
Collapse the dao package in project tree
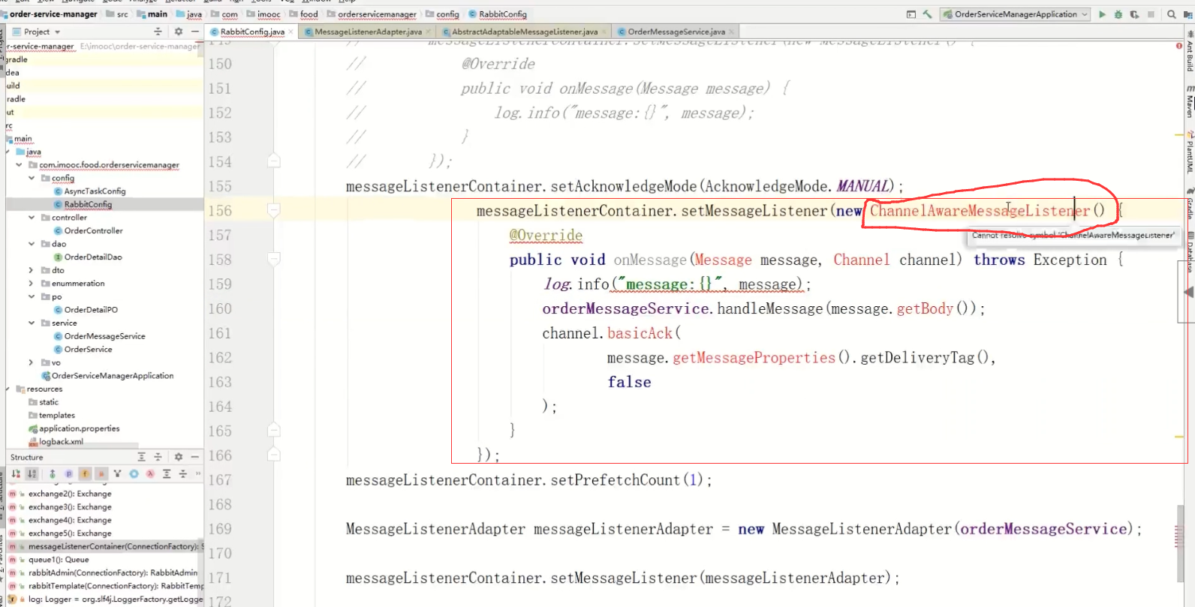pos(32,244)
